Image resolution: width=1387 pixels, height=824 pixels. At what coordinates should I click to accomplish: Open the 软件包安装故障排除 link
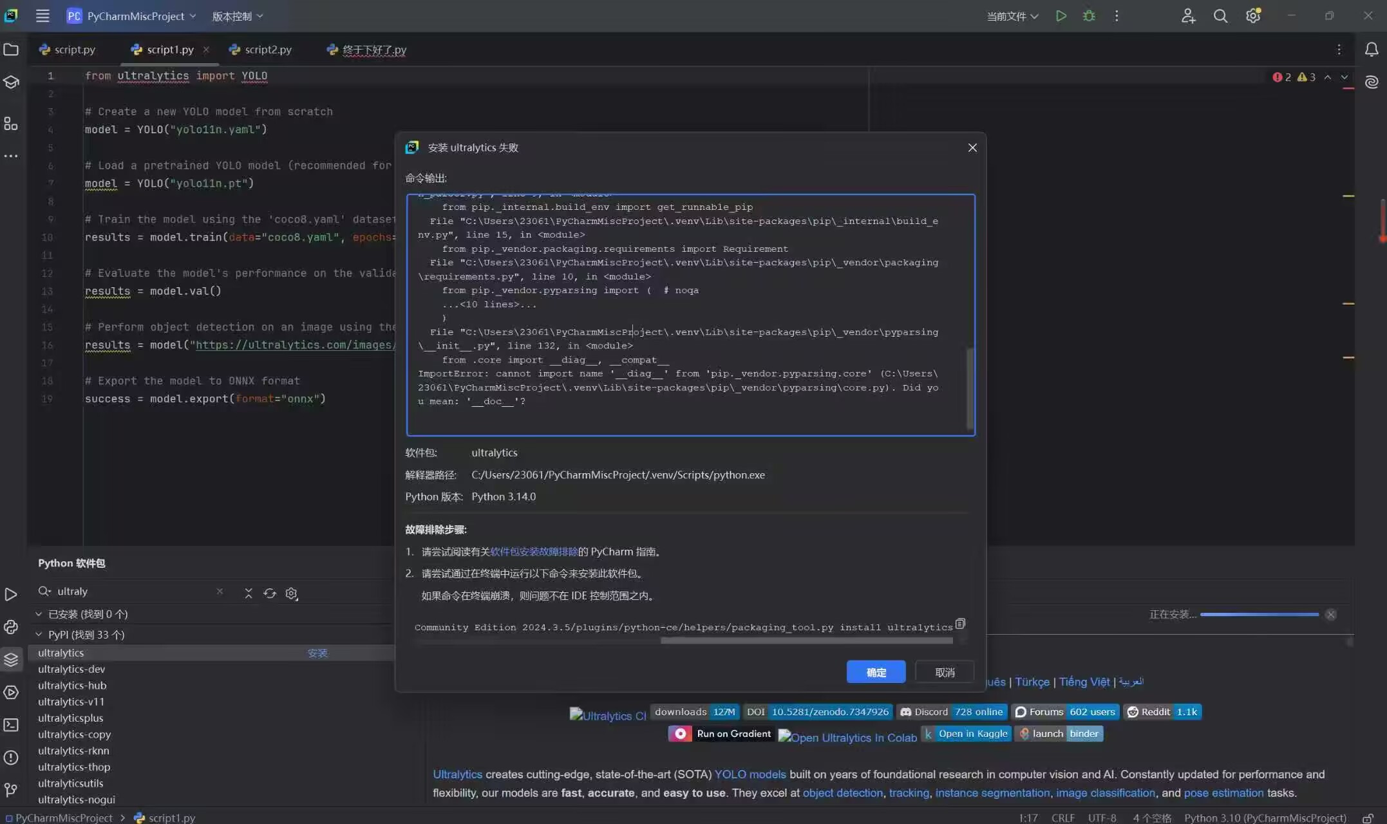click(534, 552)
